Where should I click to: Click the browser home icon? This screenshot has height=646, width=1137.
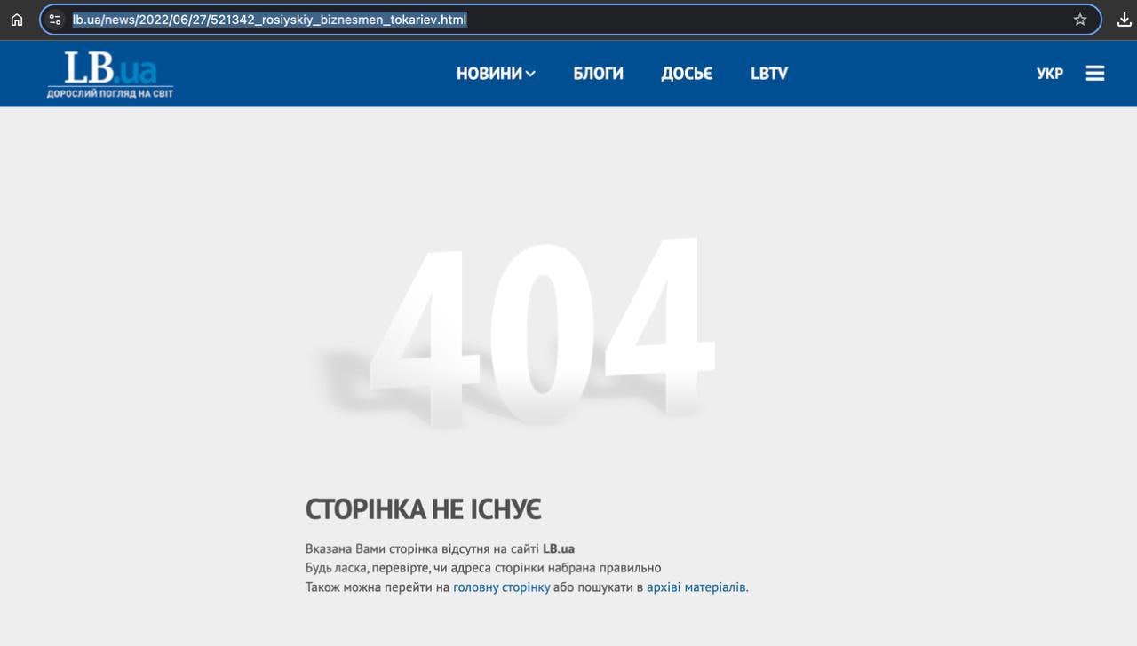click(17, 20)
